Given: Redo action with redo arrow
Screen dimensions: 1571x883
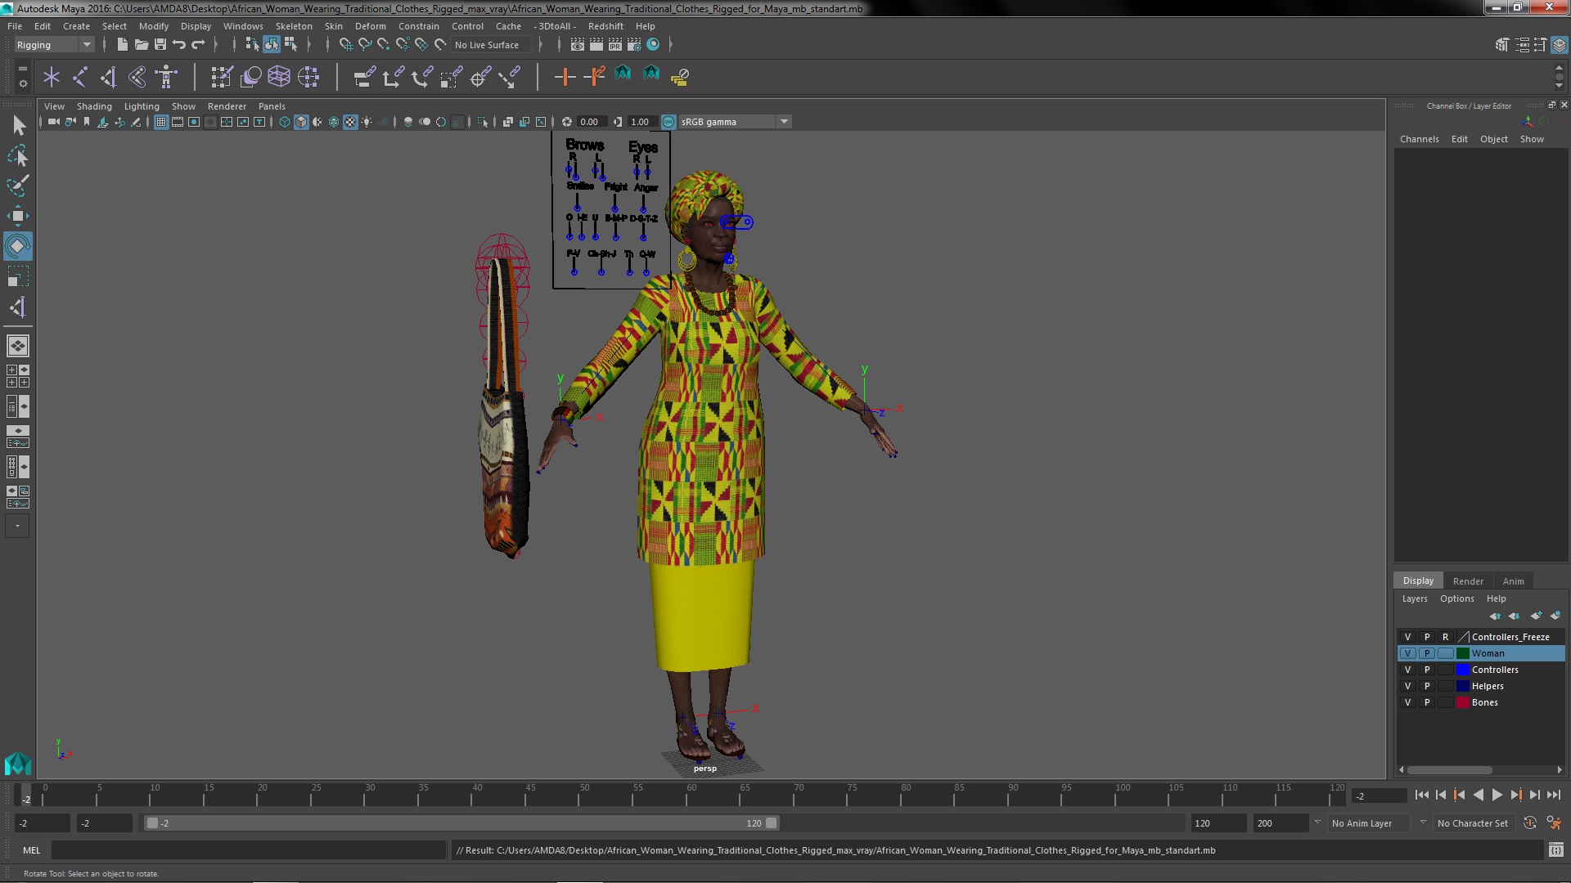Looking at the screenshot, I should (198, 45).
